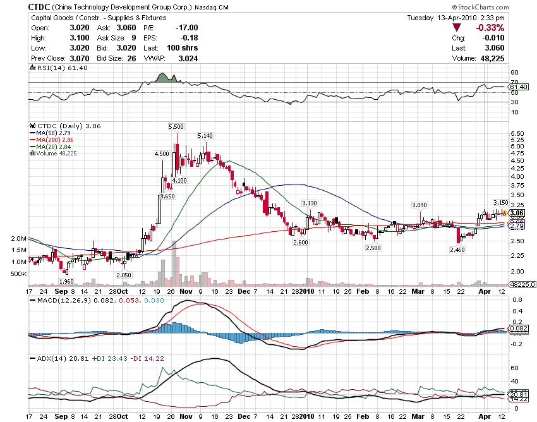Screen dimensions: 537x422
Task: Click the Volume value 48,225 in header
Action: (492, 59)
